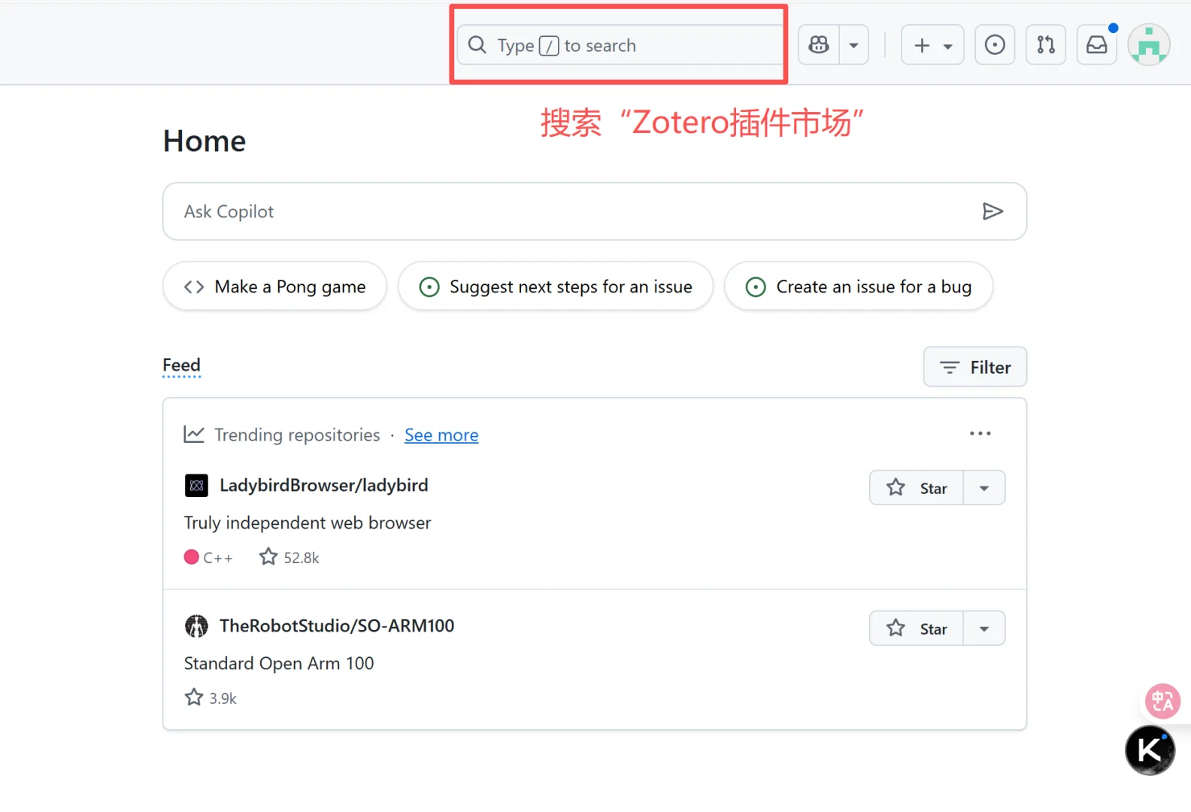Expand star list dropdown for ladybird
Viewport: 1191px width, 812px height.
coord(984,488)
